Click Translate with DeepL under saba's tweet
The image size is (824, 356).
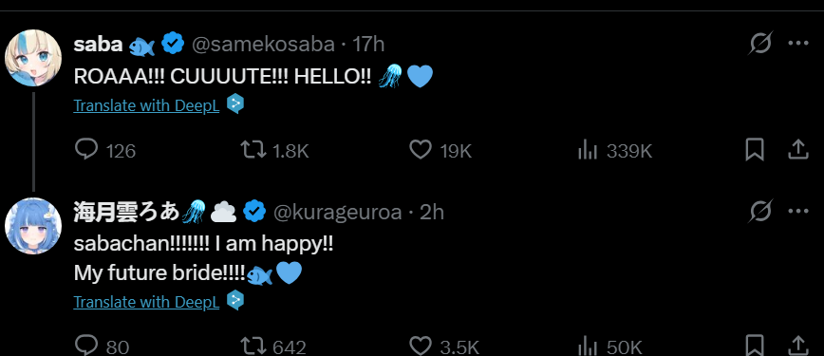pos(146,105)
